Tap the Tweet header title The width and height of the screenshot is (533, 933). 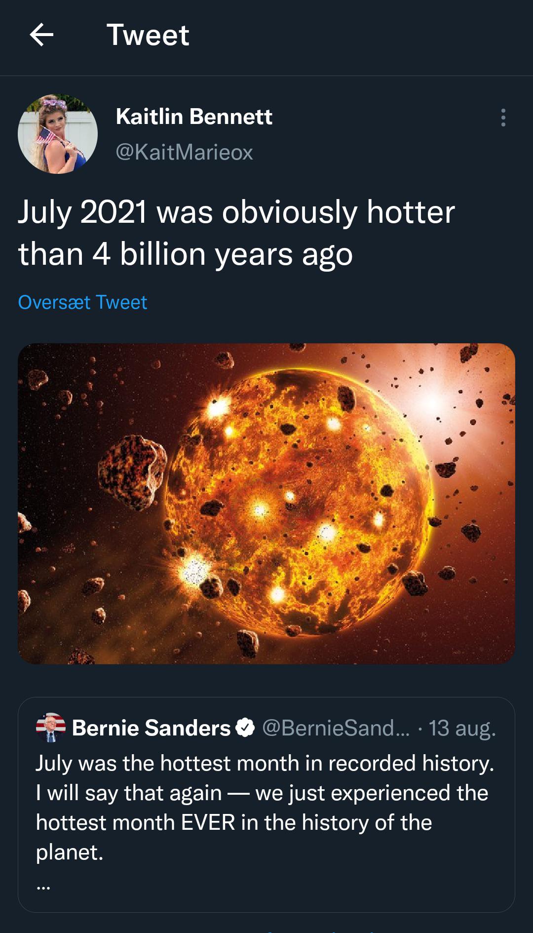coord(148,35)
